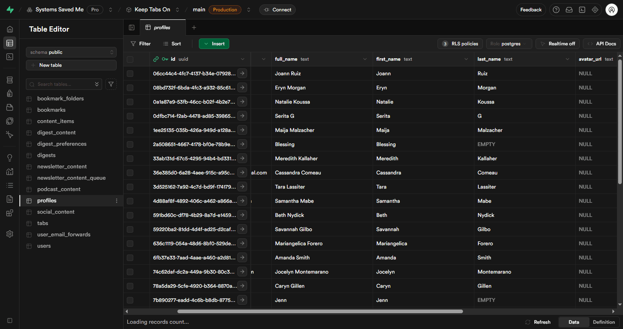The width and height of the screenshot is (623, 329).
Task: Click the Realtime off button
Action: pos(558,44)
